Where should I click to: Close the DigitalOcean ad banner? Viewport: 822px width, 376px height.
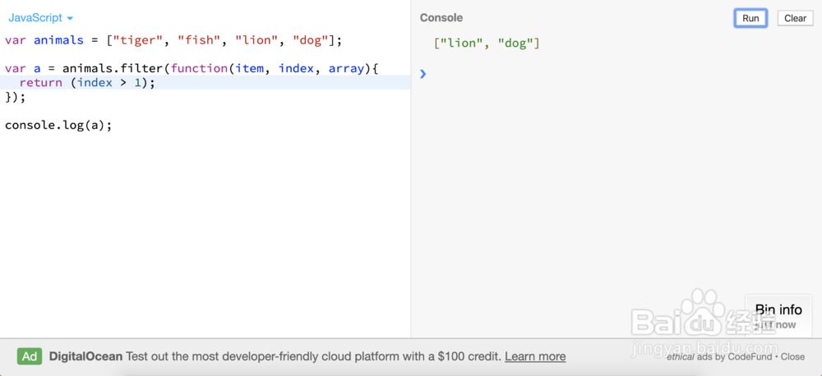click(x=792, y=356)
